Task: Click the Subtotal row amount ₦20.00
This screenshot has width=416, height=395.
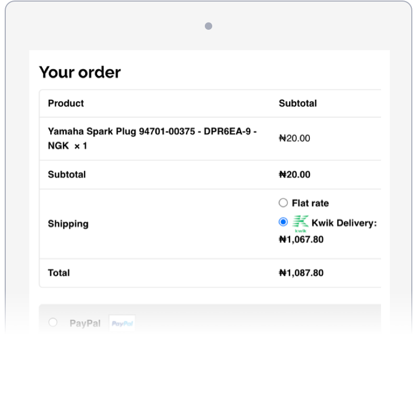Action: click(x=294, y=175)
